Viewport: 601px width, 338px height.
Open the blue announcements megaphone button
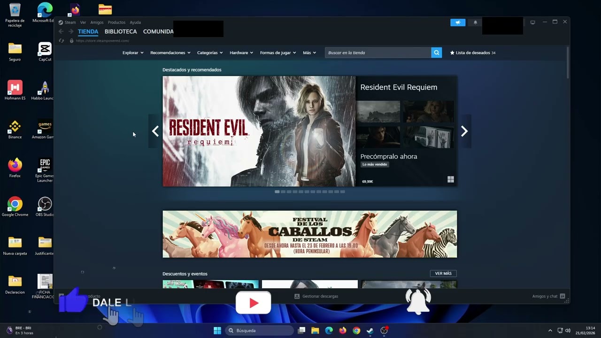click(458, 23)
